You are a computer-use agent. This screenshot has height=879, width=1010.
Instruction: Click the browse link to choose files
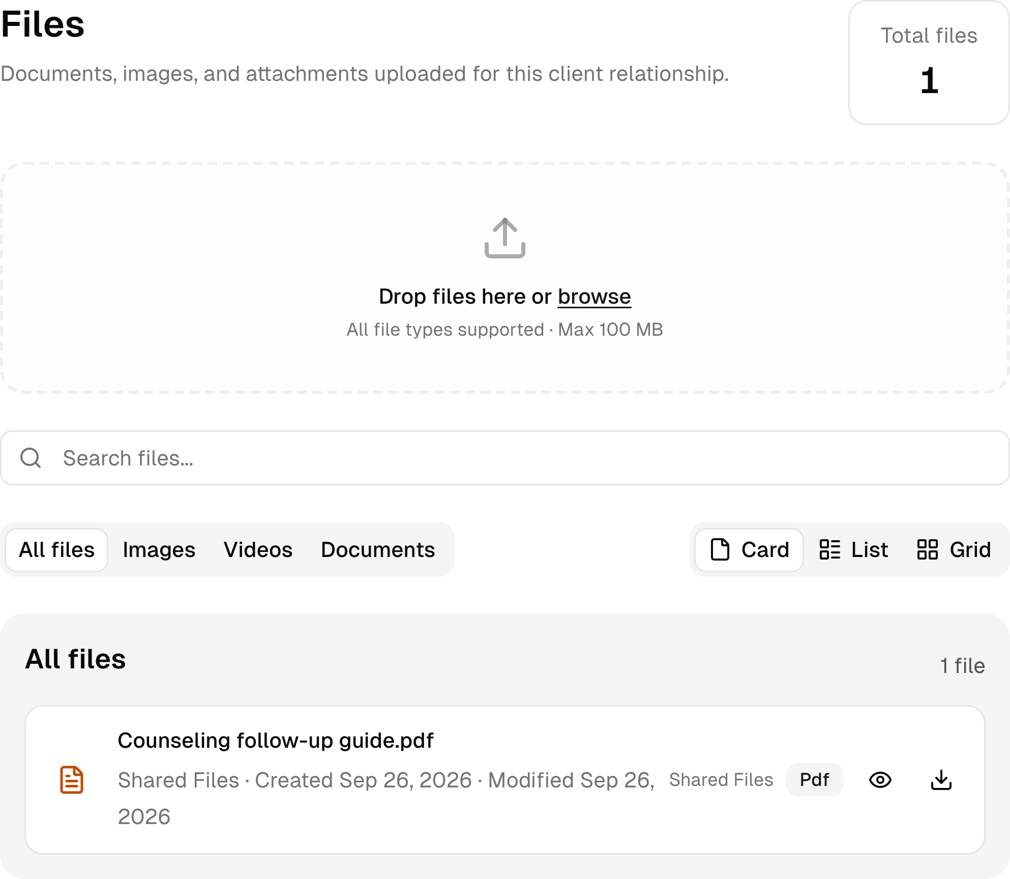[594, 297]
